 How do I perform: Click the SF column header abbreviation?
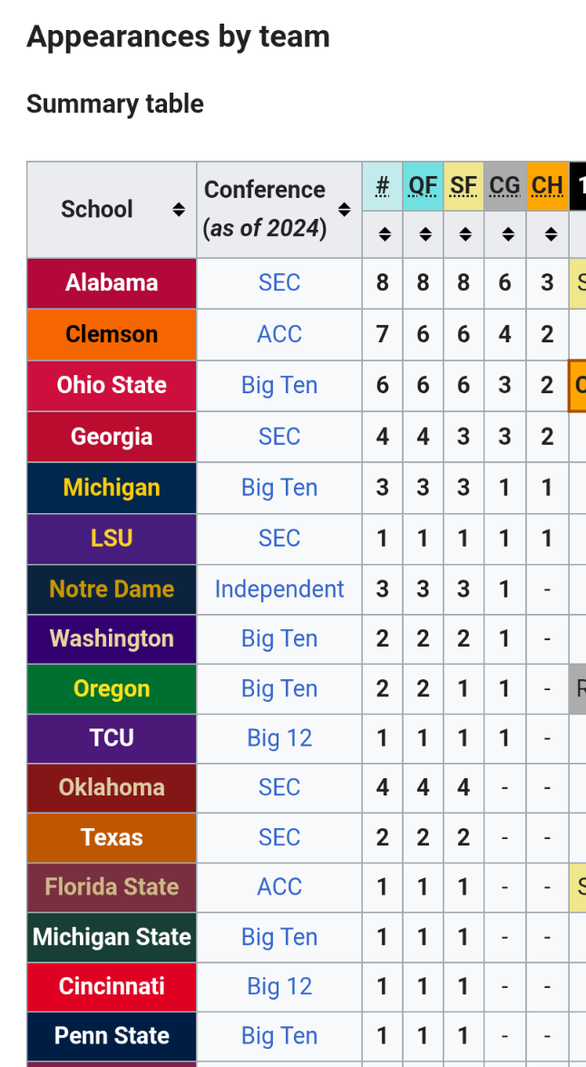click(x=464, y=185)
